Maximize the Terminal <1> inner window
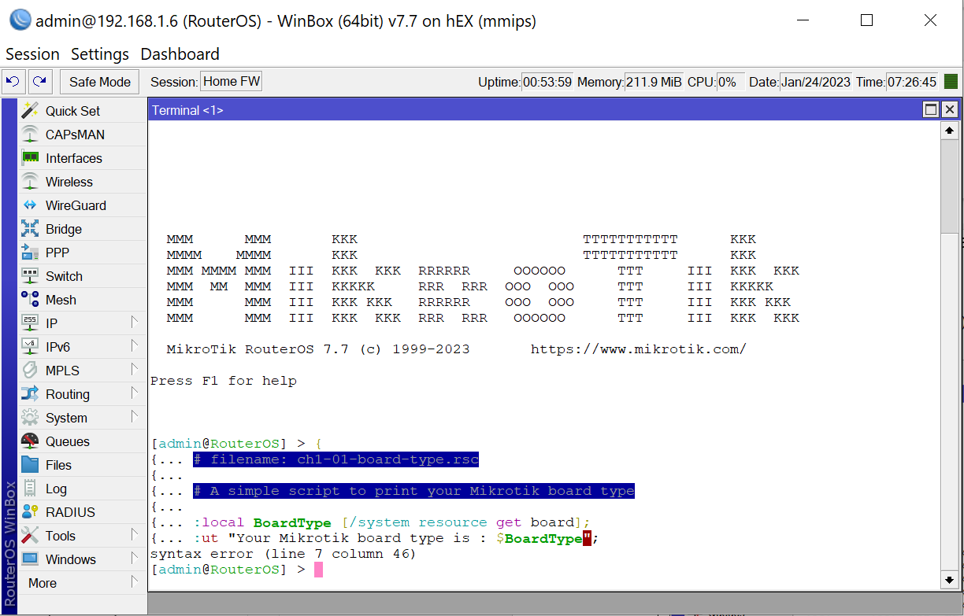The width and height of the screenshot is (964, 616). tap(930, 110)
